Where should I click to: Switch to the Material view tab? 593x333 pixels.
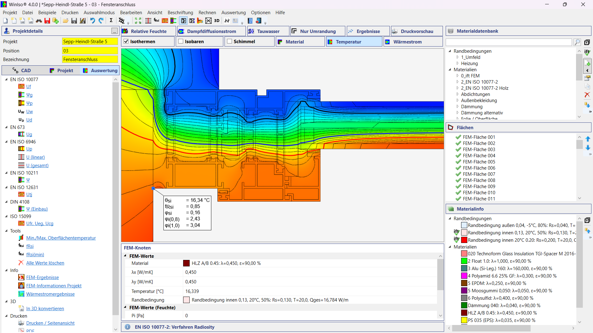click(300, 42)
